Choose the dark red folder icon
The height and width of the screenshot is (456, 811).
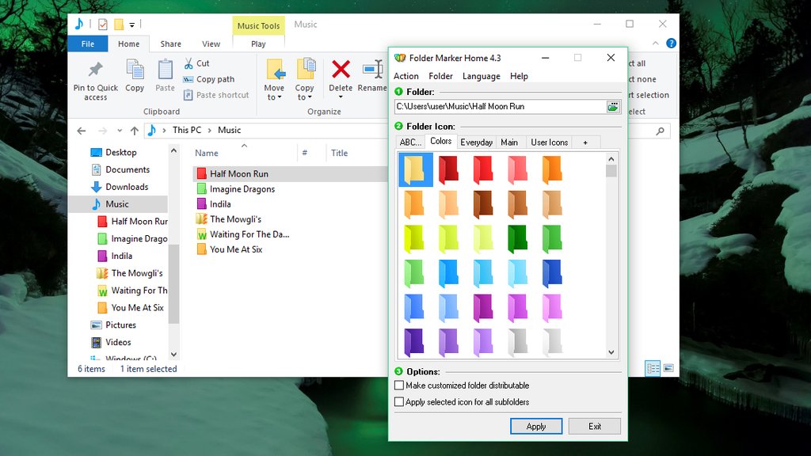pyautogui.click(x=448, y=169)
